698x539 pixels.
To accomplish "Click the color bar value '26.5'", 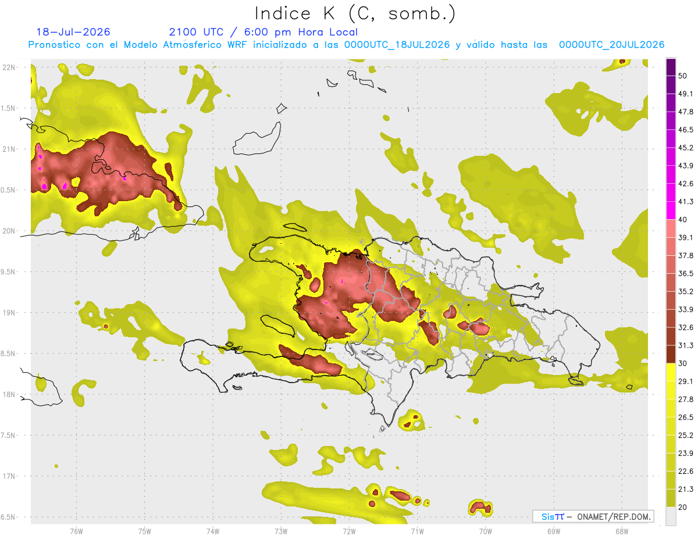I will click(x=686, y=417).
